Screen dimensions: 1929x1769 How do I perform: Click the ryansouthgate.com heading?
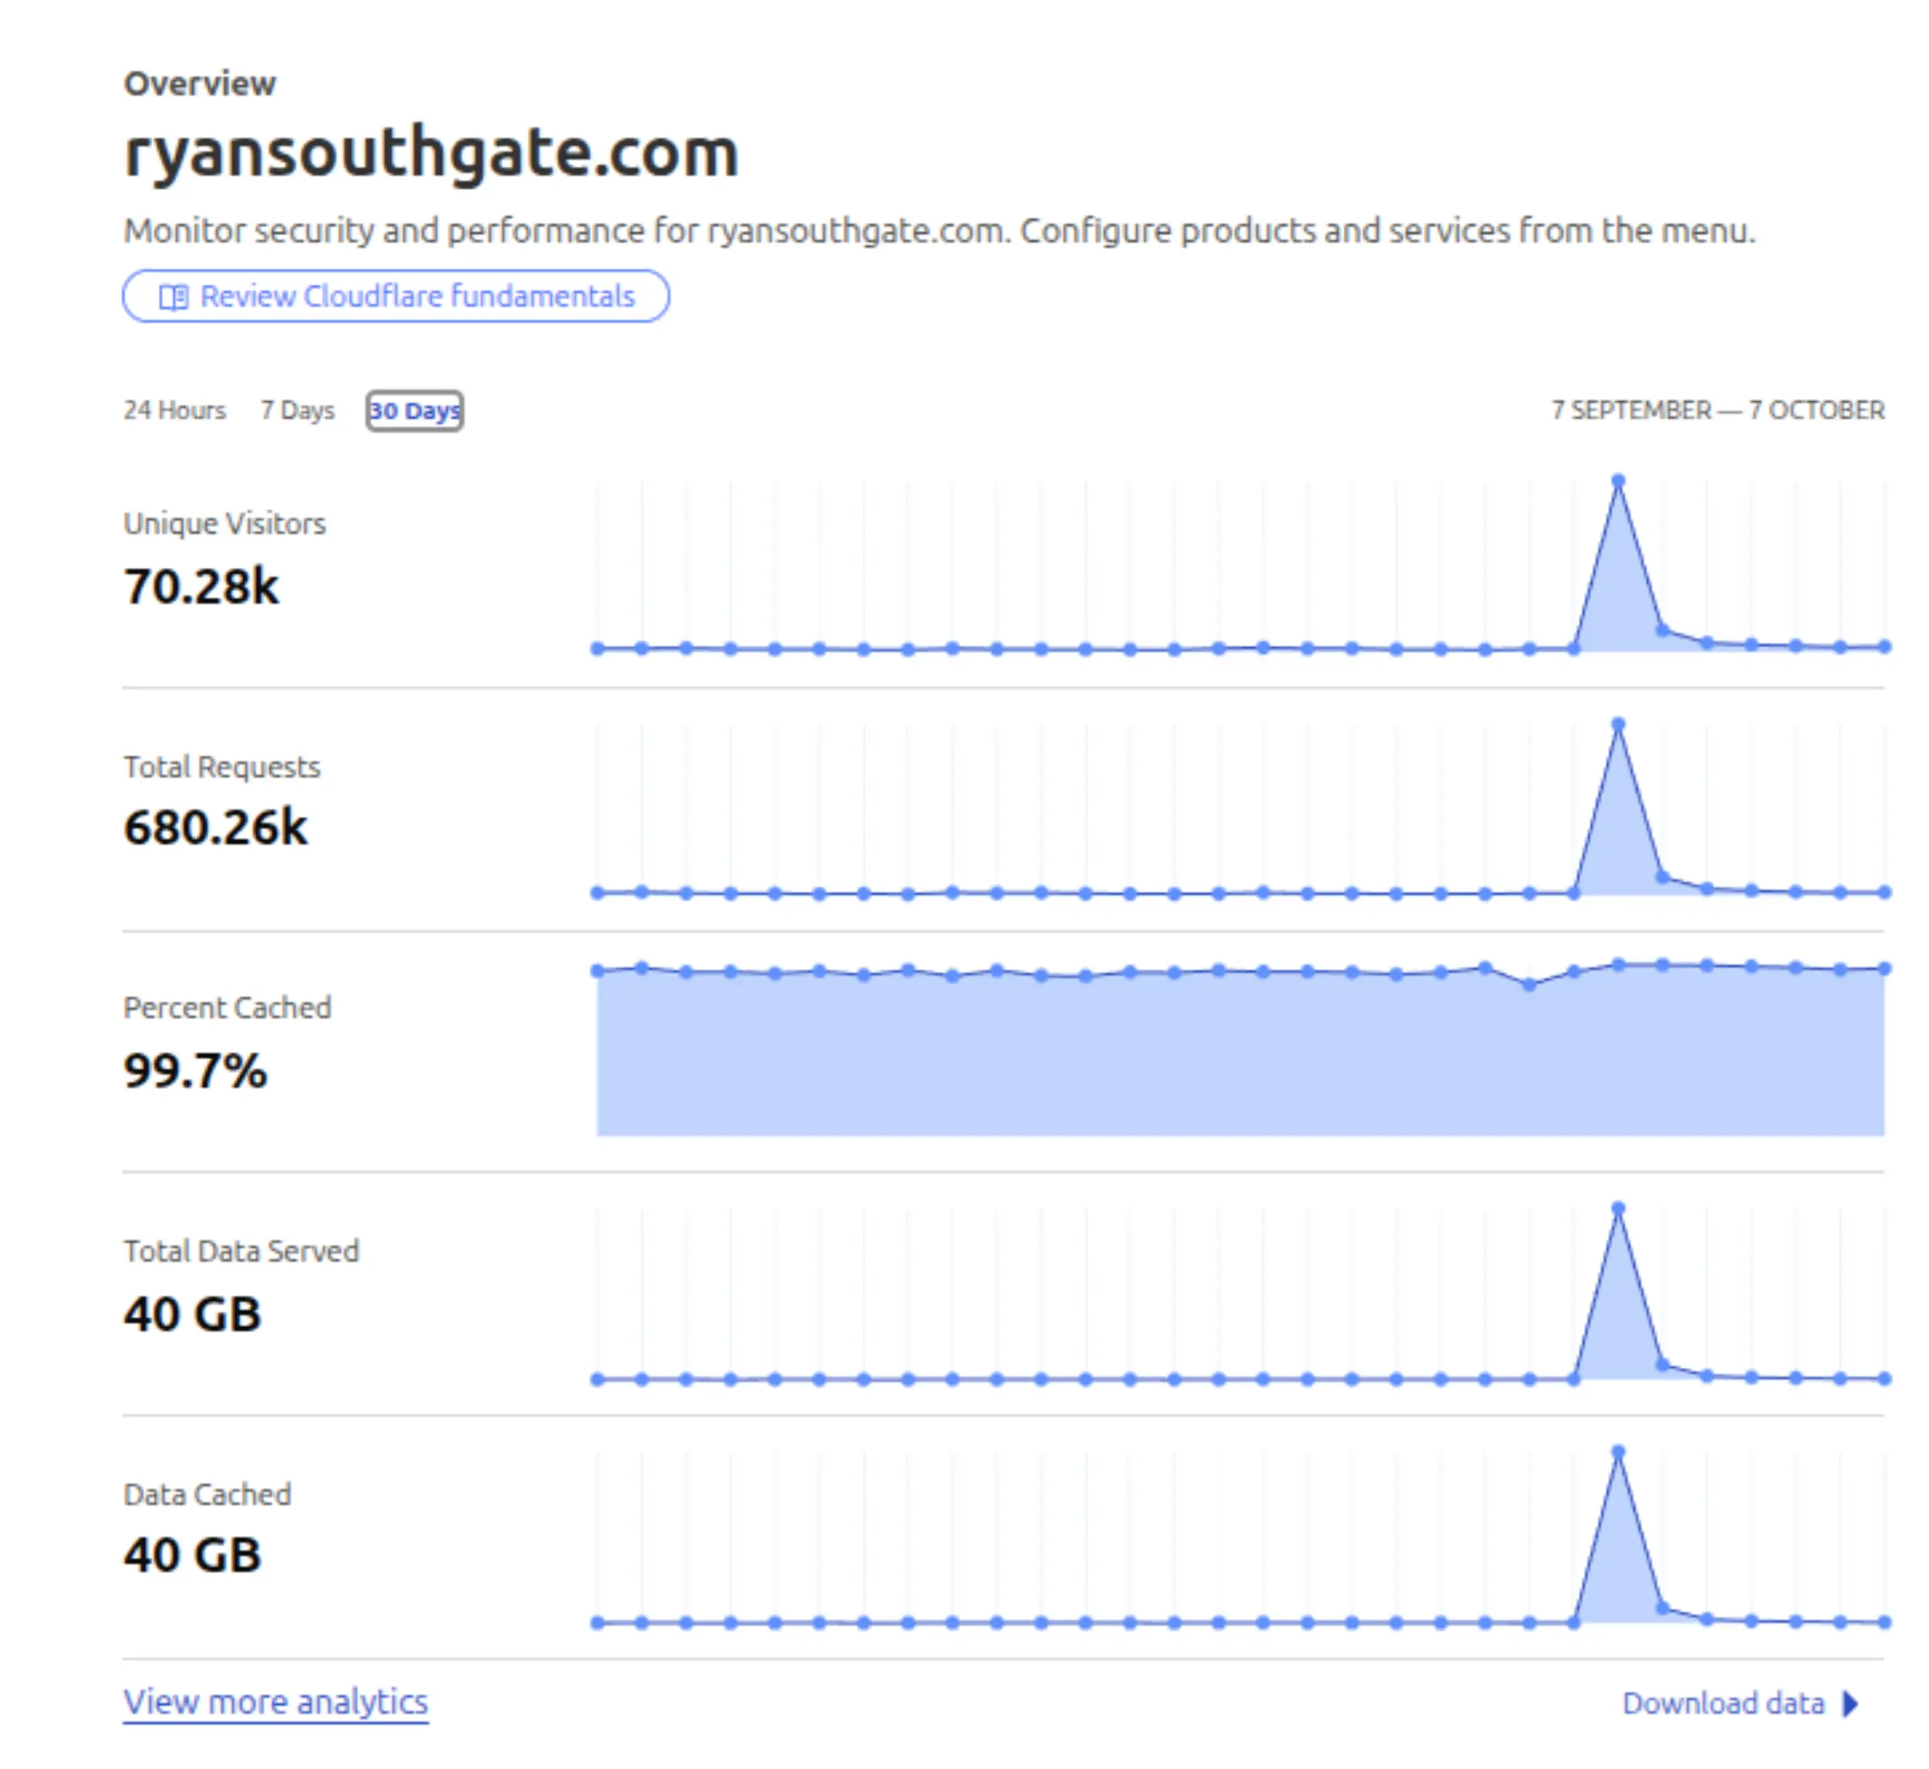[431, 151]
